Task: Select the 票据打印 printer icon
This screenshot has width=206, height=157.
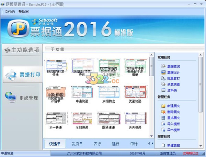Action: click(x=11, y=75)
